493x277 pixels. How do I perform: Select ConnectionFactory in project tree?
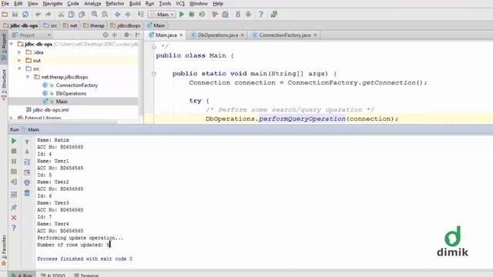(x=77, y=85)
